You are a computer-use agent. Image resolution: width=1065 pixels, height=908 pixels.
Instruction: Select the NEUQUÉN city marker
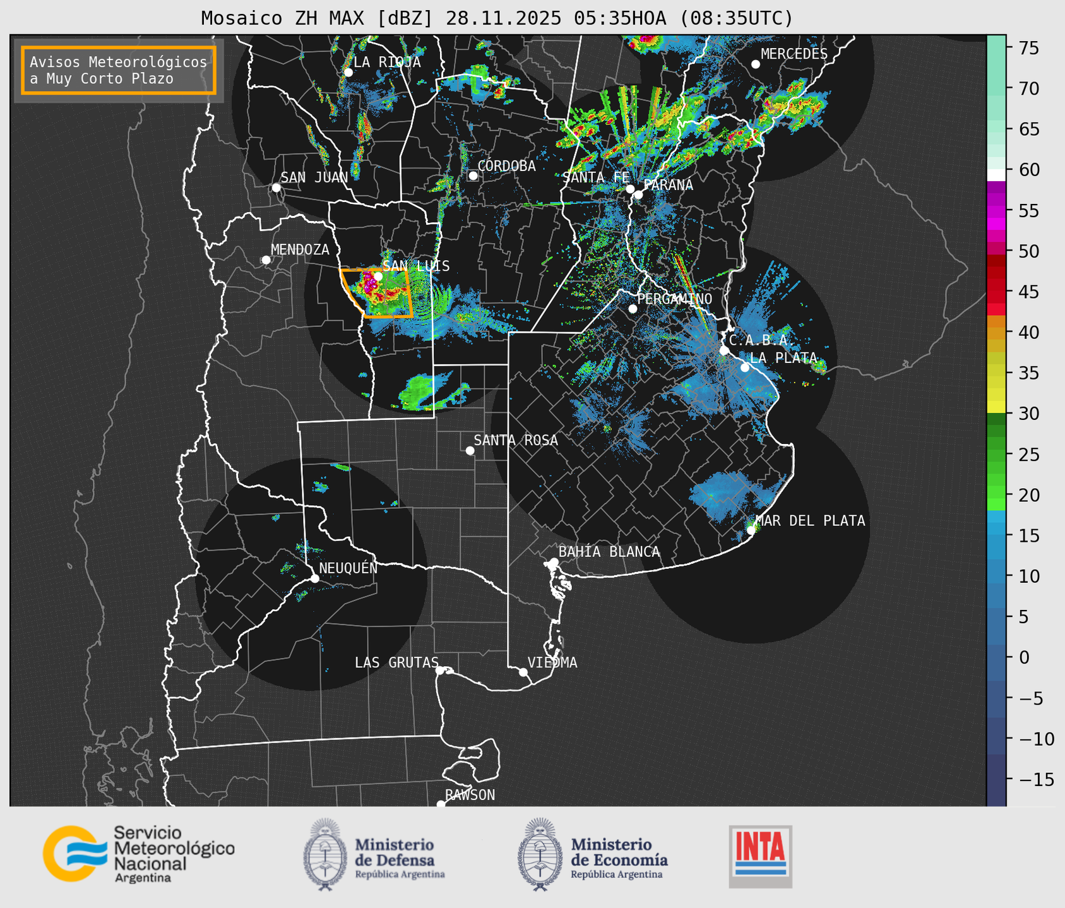click(x=314, y=578)
